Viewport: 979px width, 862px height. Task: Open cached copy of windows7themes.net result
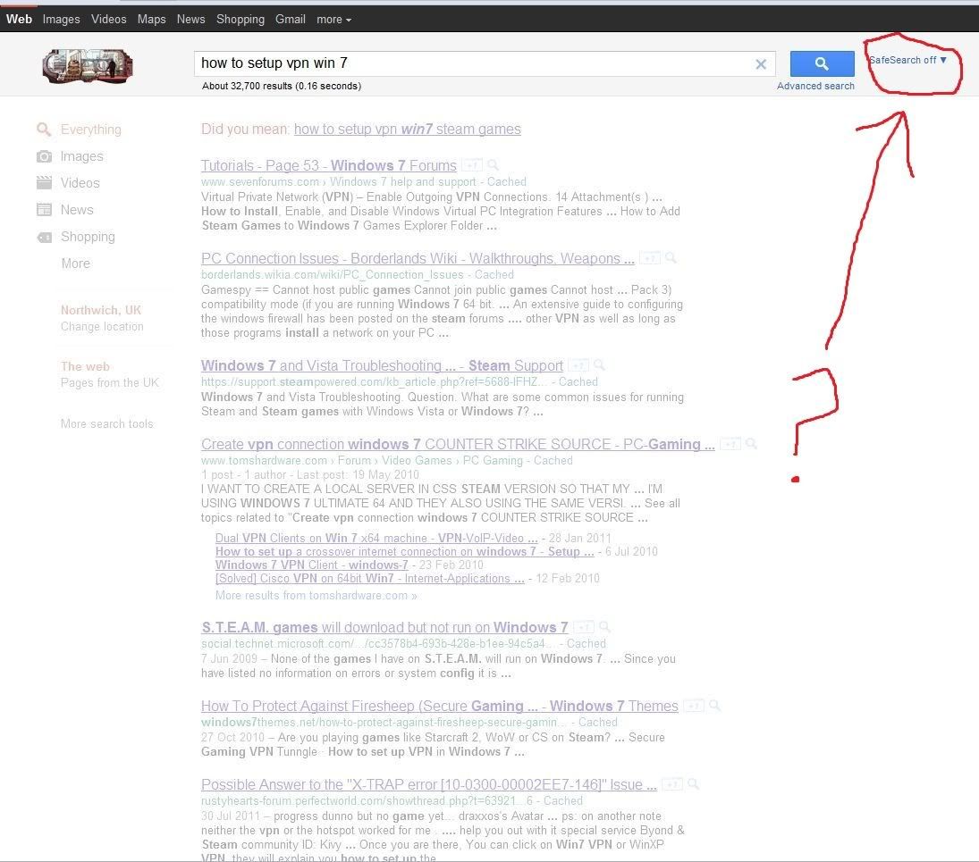597,722
